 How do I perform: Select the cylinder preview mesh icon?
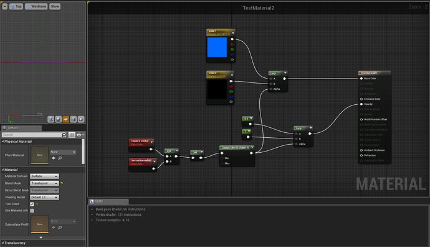[50, 119]
